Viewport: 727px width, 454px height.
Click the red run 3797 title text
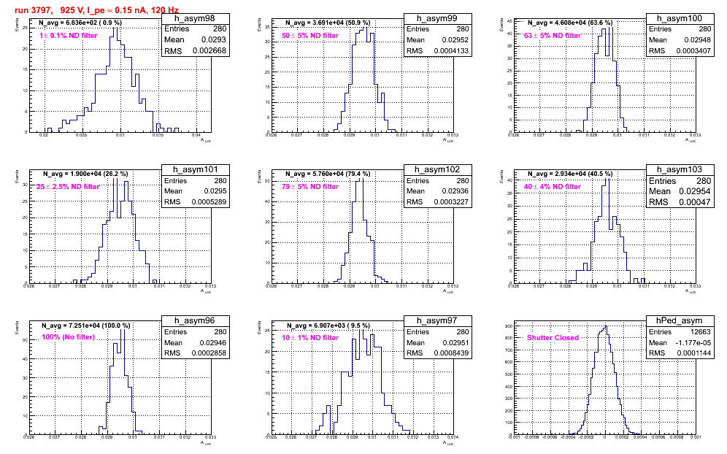point(96,10)
